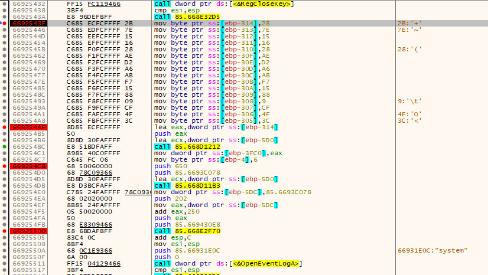Select opcode bytes 8985 40C0FFFF

tap(94, 153)
